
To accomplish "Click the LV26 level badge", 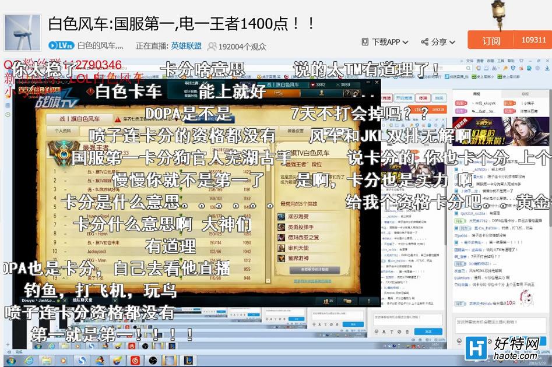I will (61, 45).
